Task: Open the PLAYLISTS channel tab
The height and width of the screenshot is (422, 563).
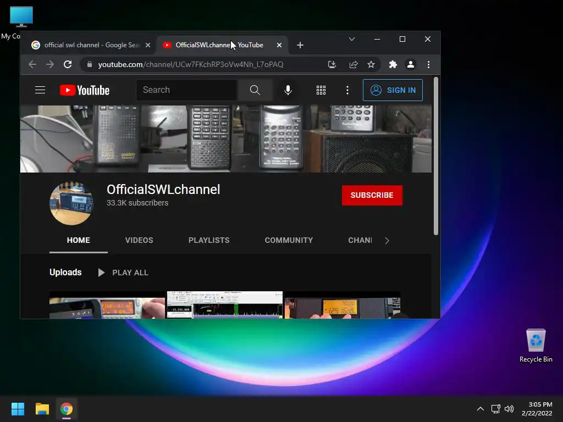Action: pyautogui.click(x=209, y=241)
